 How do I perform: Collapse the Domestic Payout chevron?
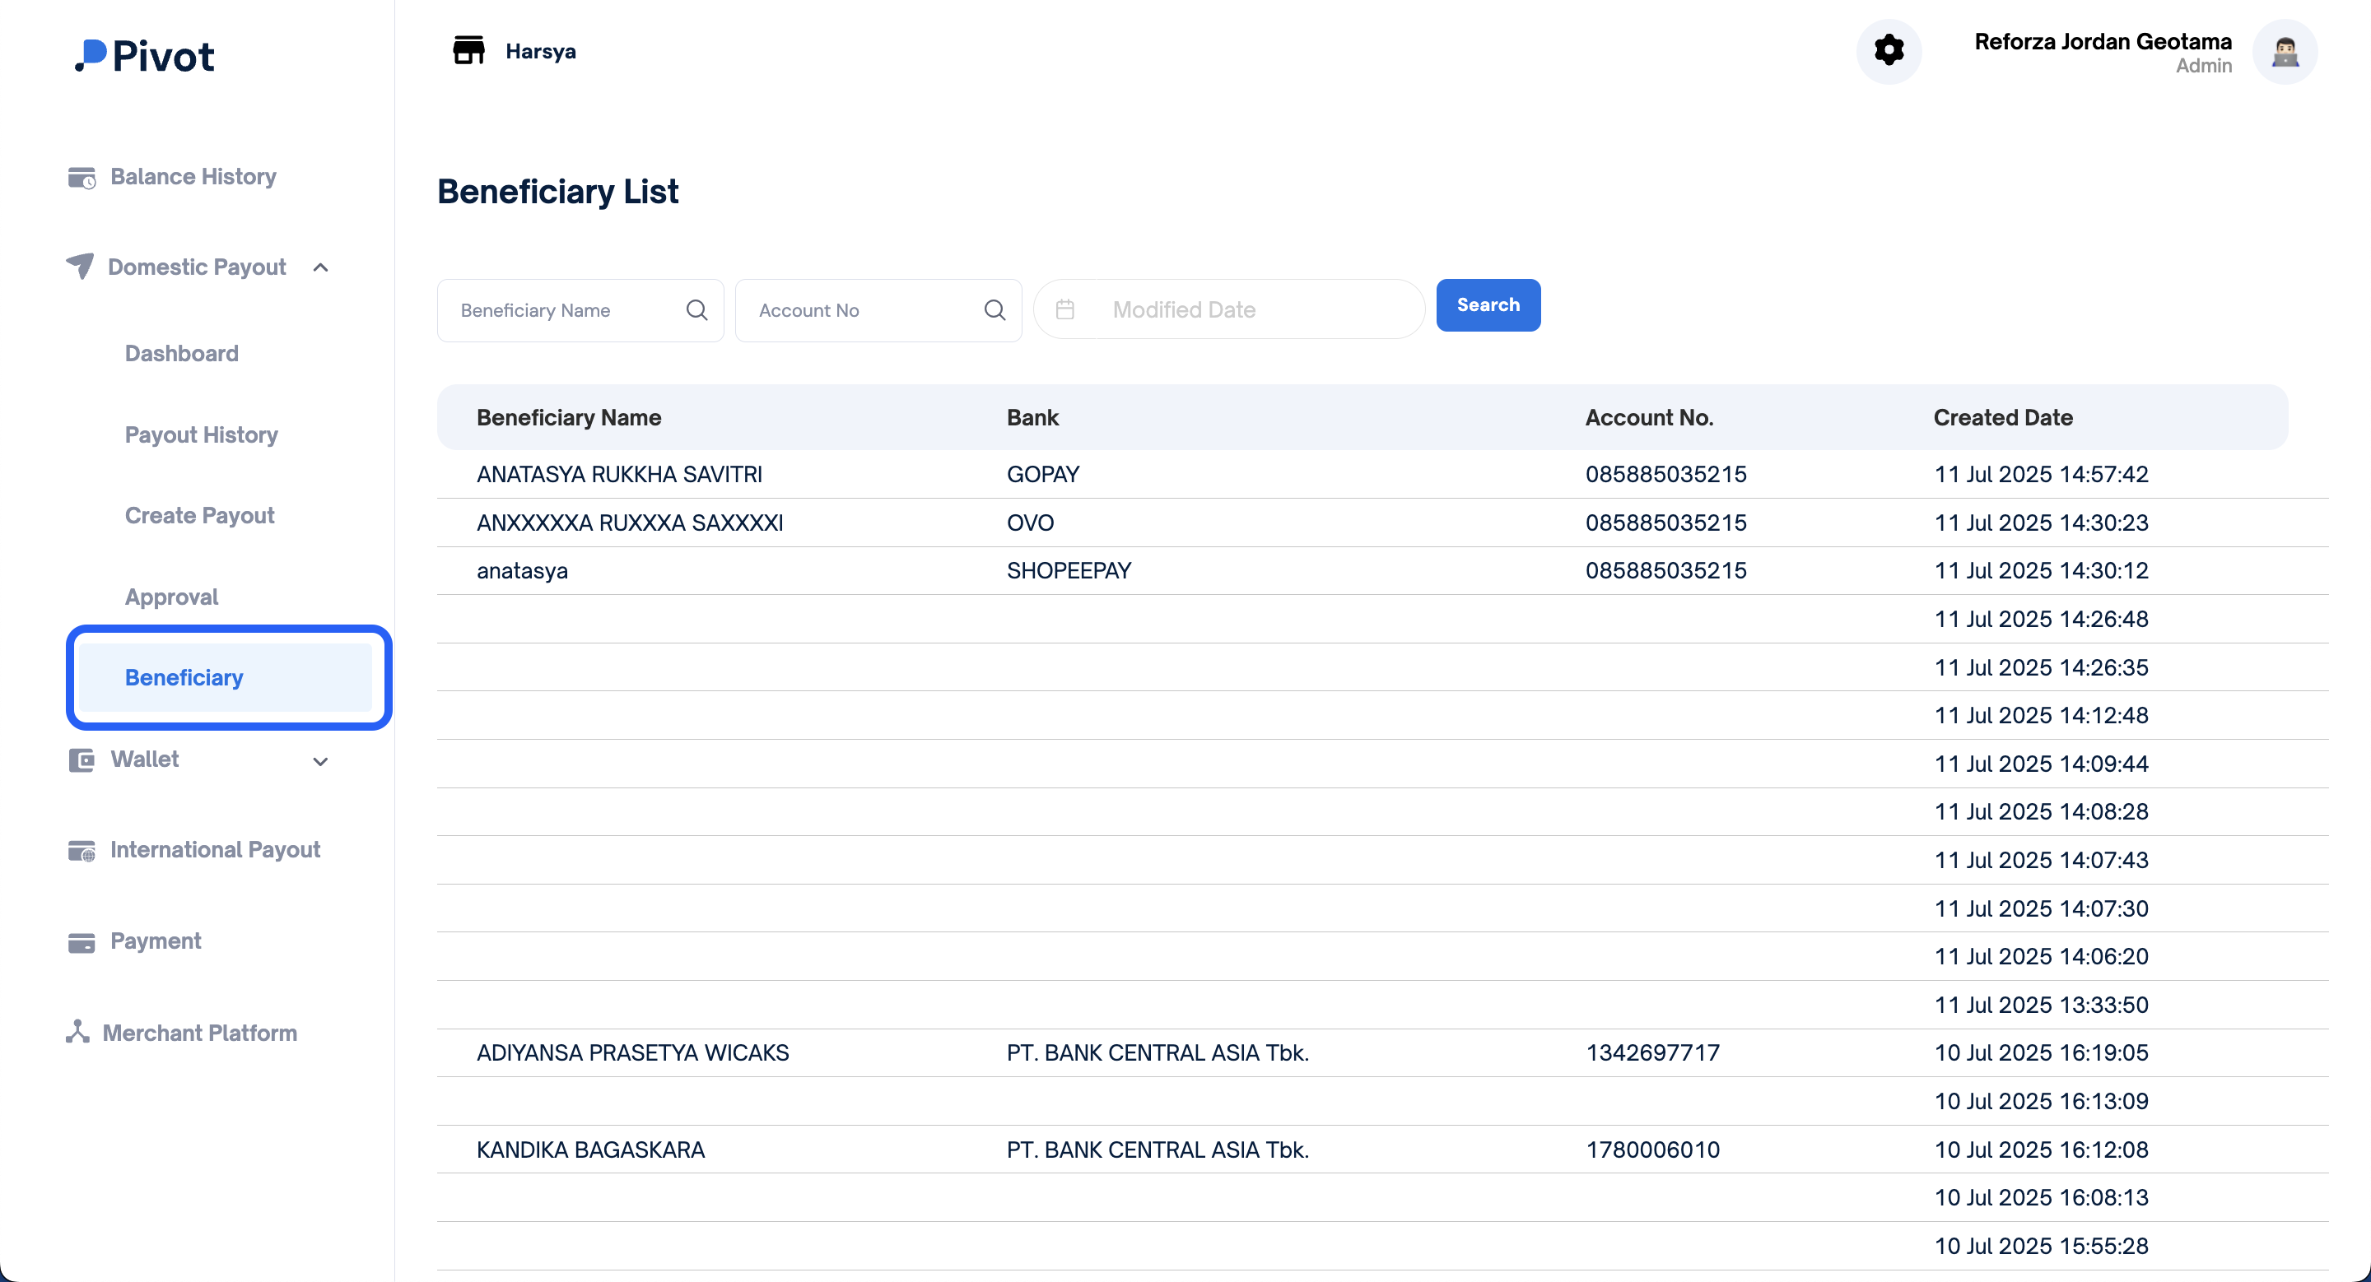[x=320, y=267]
